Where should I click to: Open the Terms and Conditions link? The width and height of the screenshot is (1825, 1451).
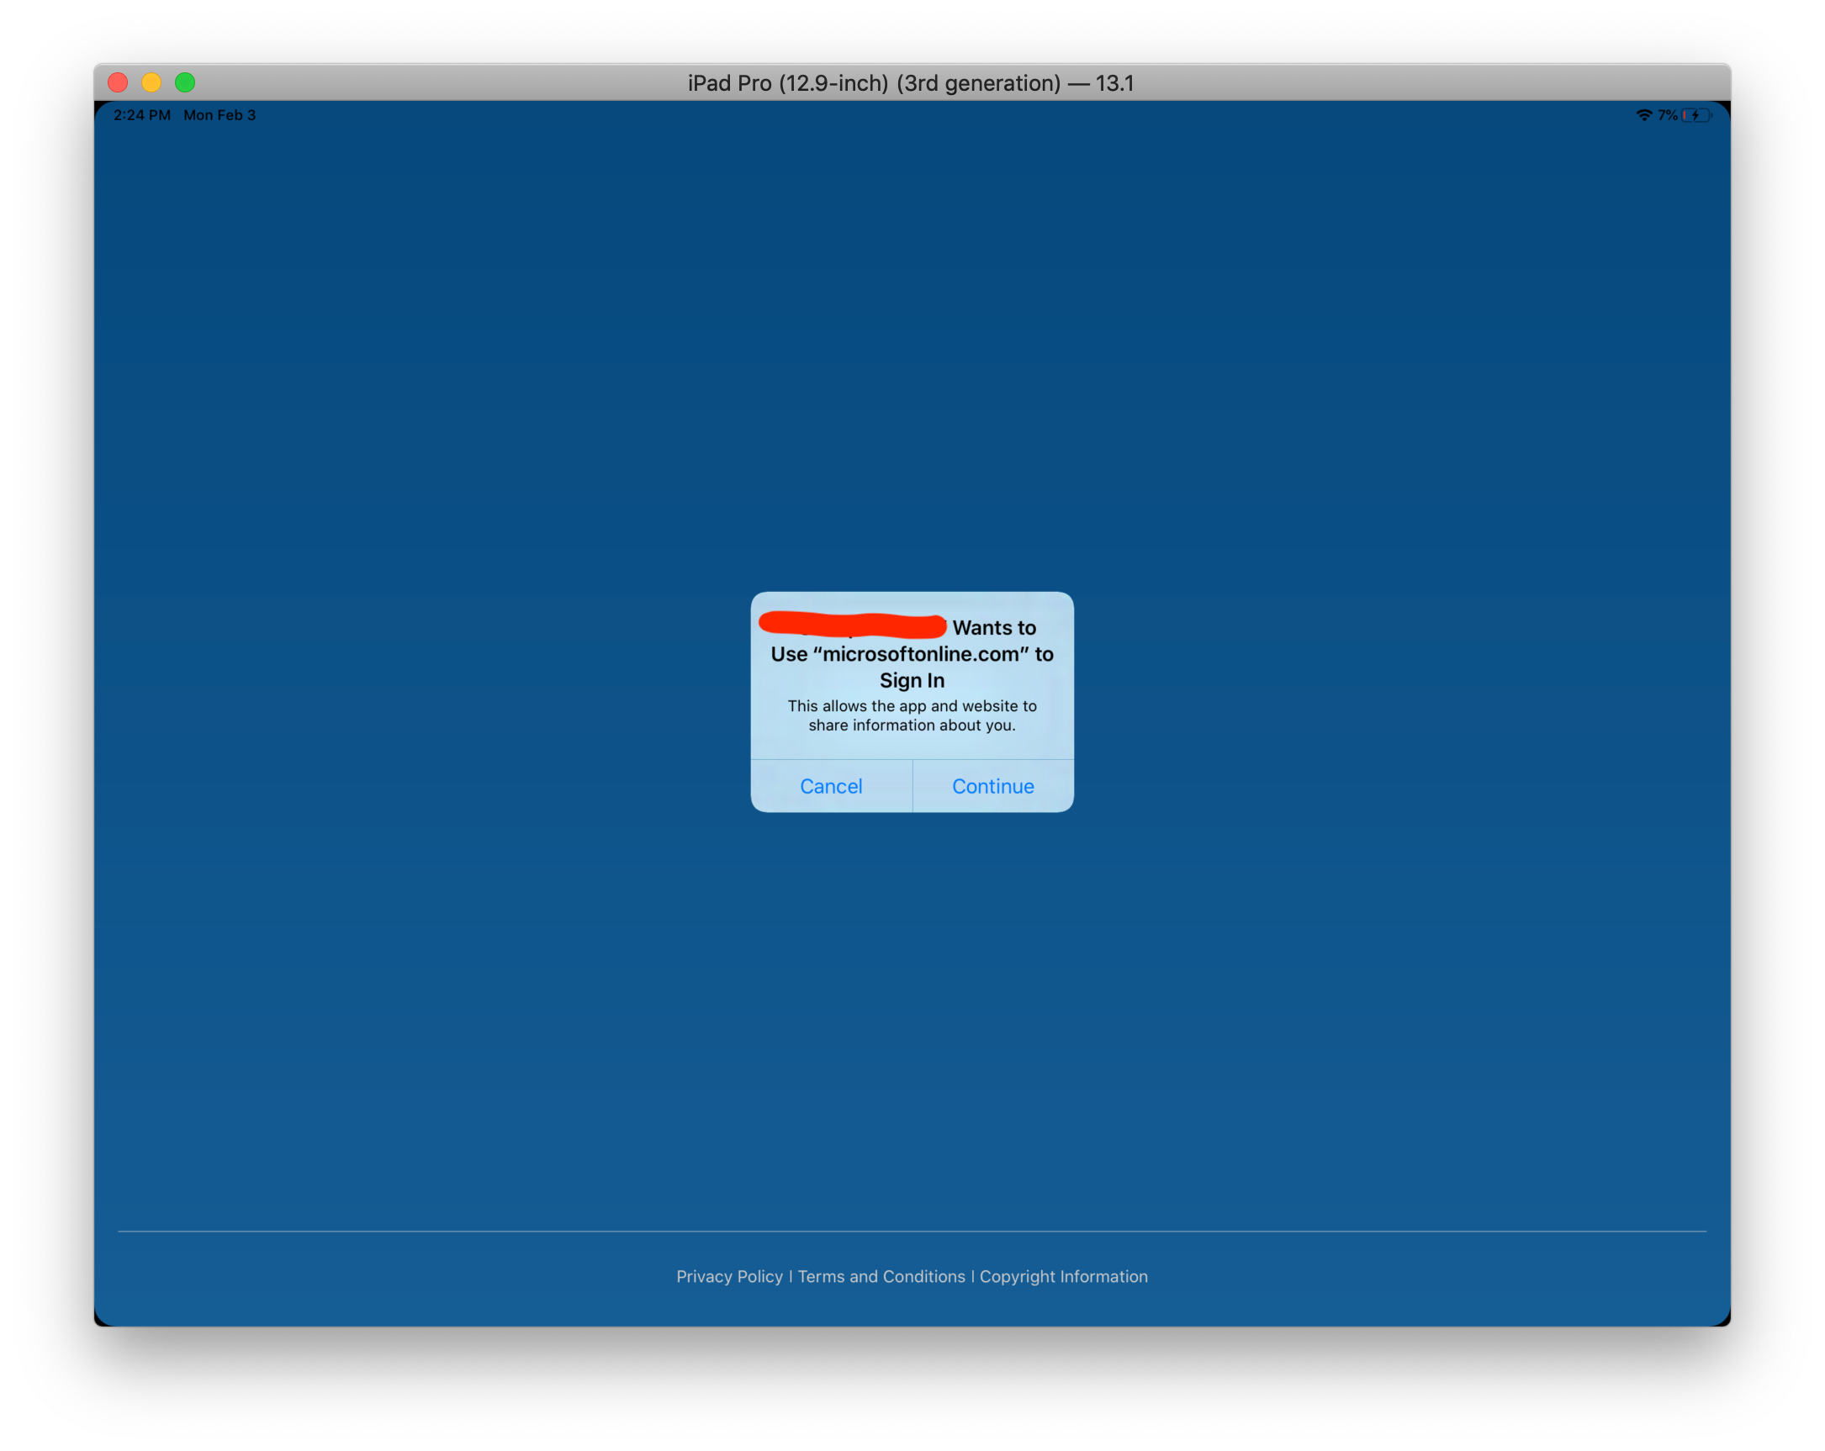pos(881,1276)
